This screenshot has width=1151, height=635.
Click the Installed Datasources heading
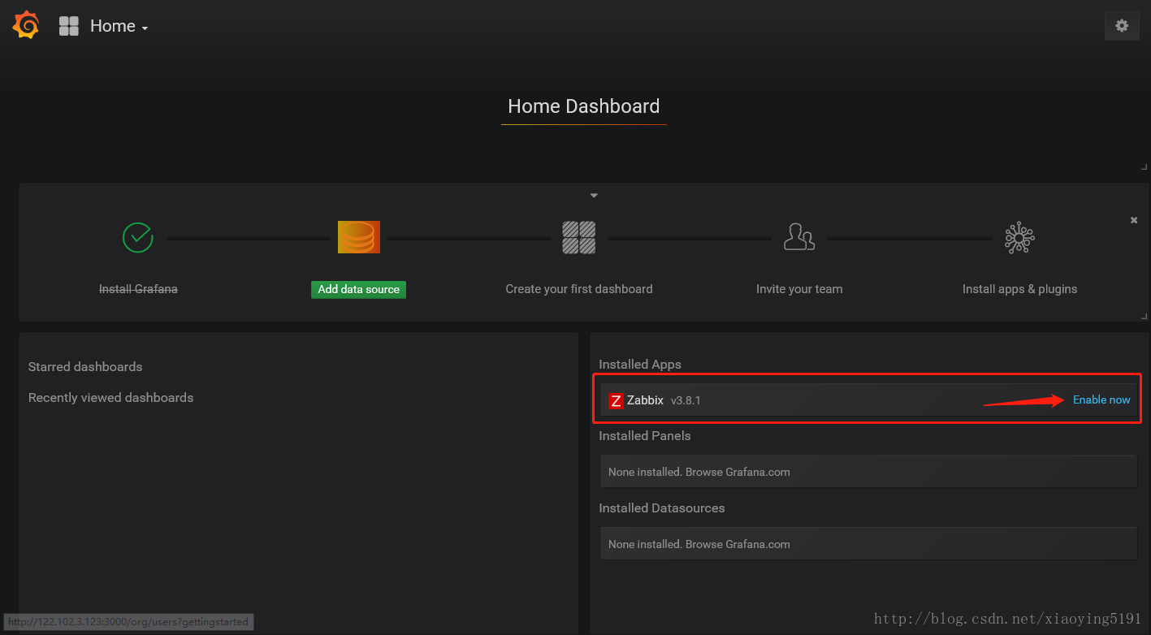662,508
